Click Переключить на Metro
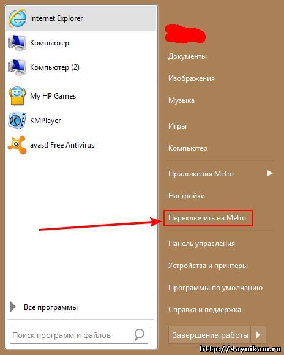This screenshot has height=355, width=284. (207, 218)
